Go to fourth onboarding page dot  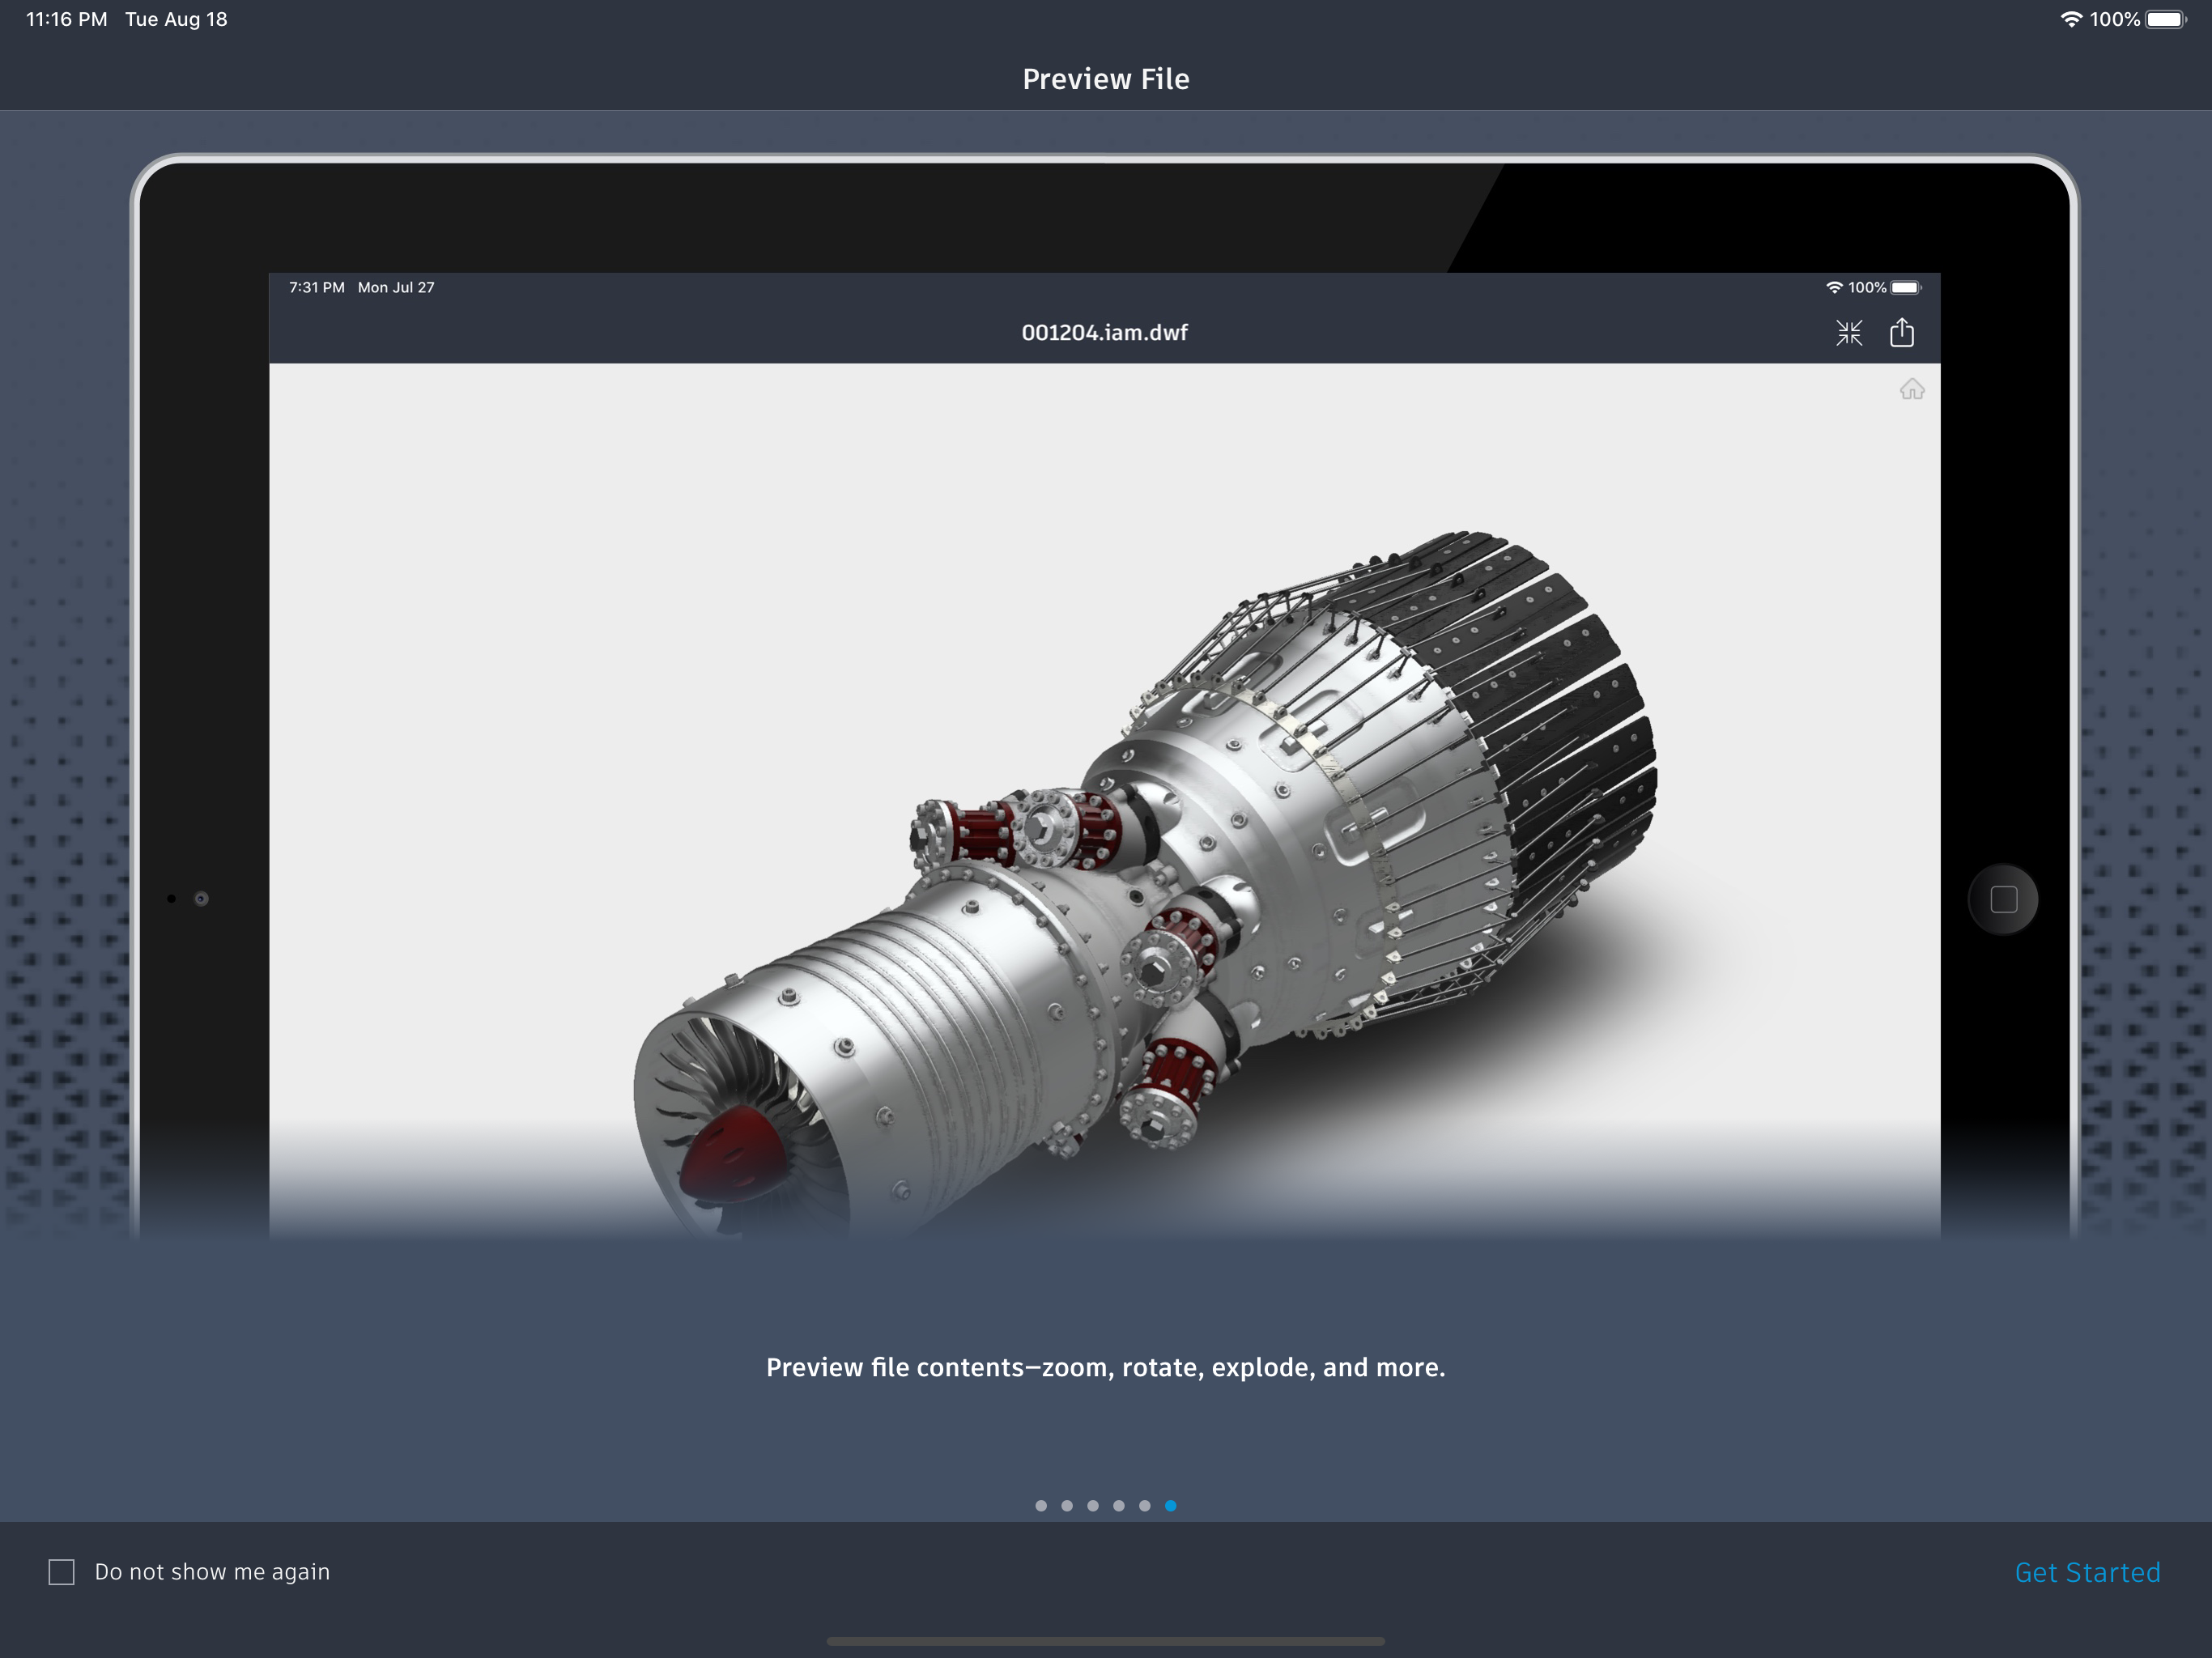pyautogui.click(x=1119, y=1505)
